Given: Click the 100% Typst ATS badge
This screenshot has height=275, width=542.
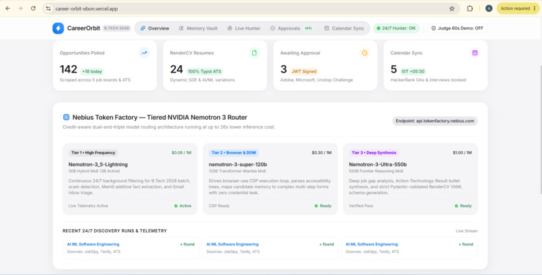Looking at the screenshot, I should [x=204, y=71].
